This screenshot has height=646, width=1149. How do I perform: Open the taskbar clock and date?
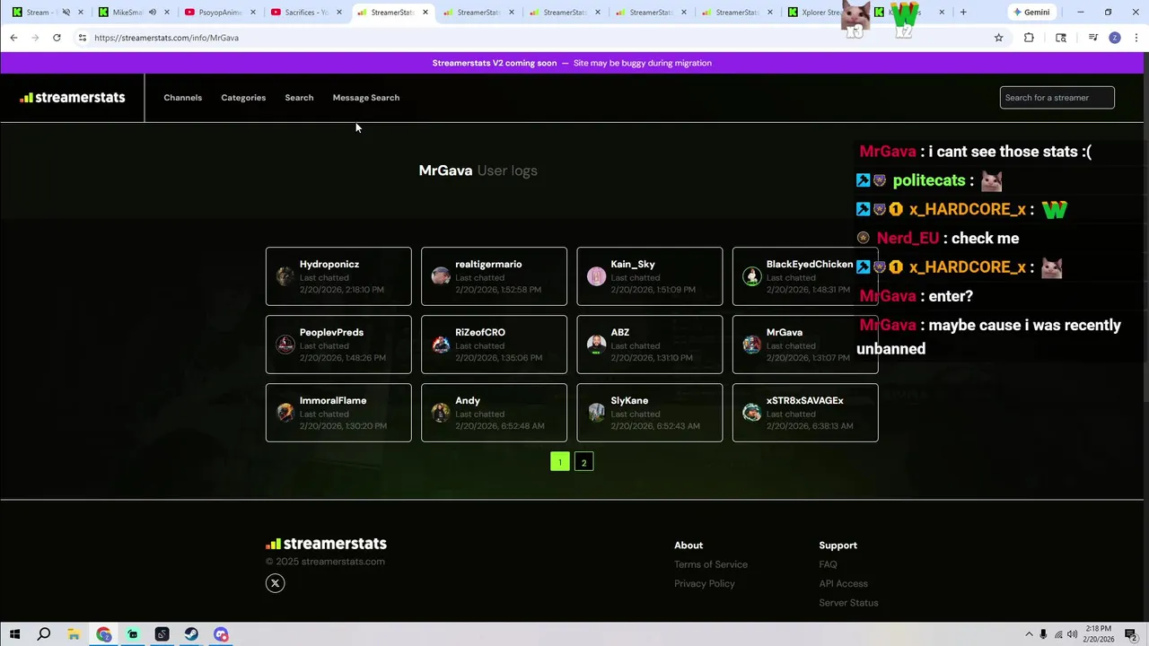(1100, 634)
